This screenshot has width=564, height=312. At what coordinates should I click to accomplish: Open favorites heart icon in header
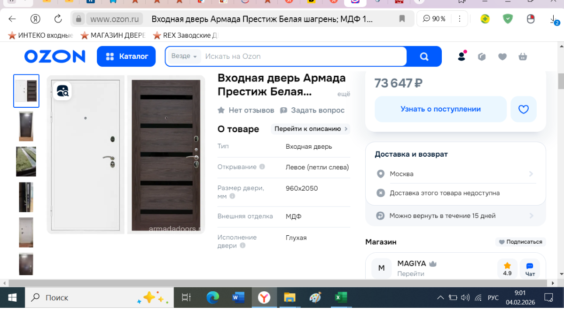click(502, 57)
